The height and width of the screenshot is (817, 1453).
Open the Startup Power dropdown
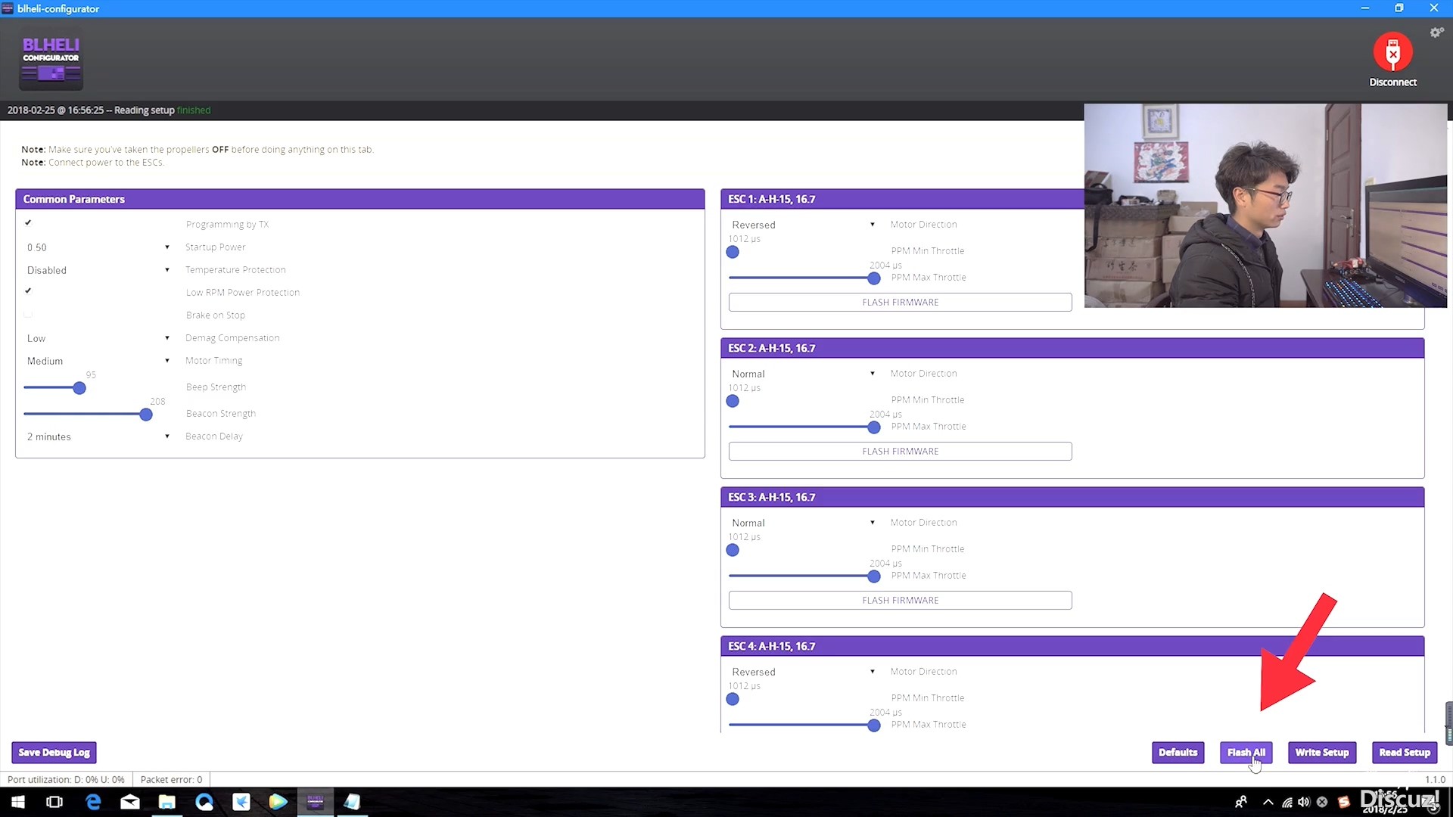click(x=98, y=247)
